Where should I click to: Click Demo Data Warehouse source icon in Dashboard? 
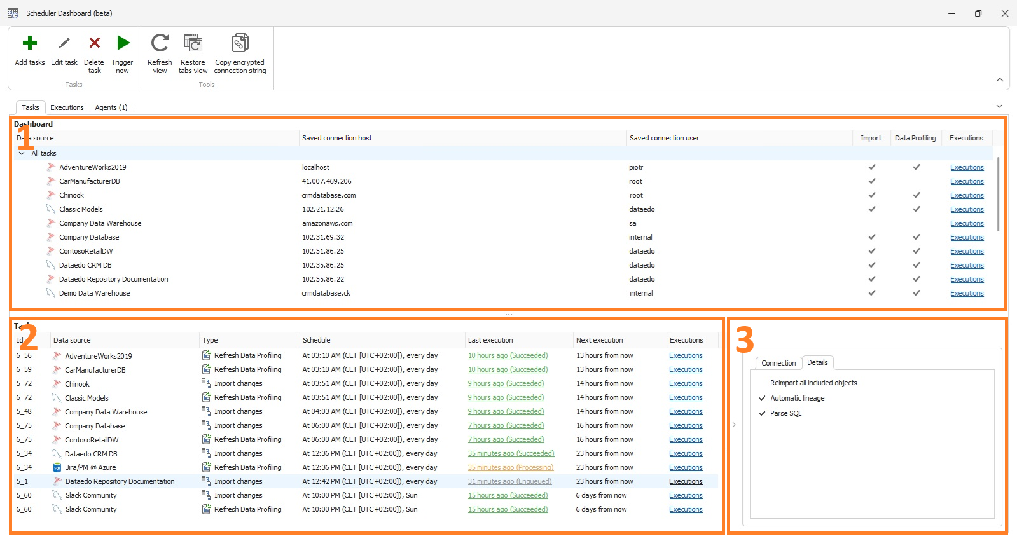click(x=51, y=293)
